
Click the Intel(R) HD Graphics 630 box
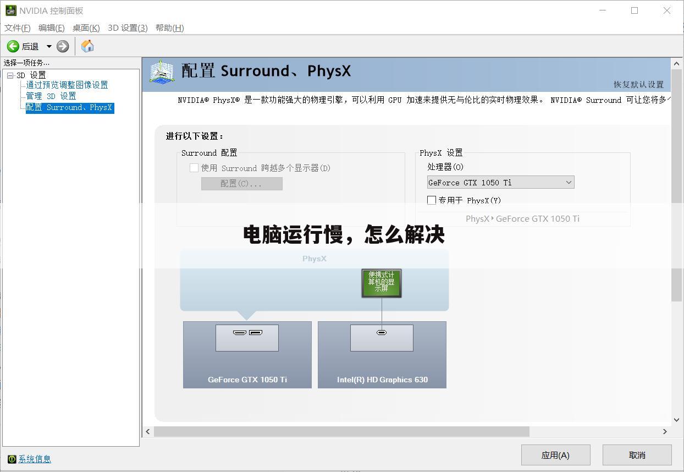point(382,355)
